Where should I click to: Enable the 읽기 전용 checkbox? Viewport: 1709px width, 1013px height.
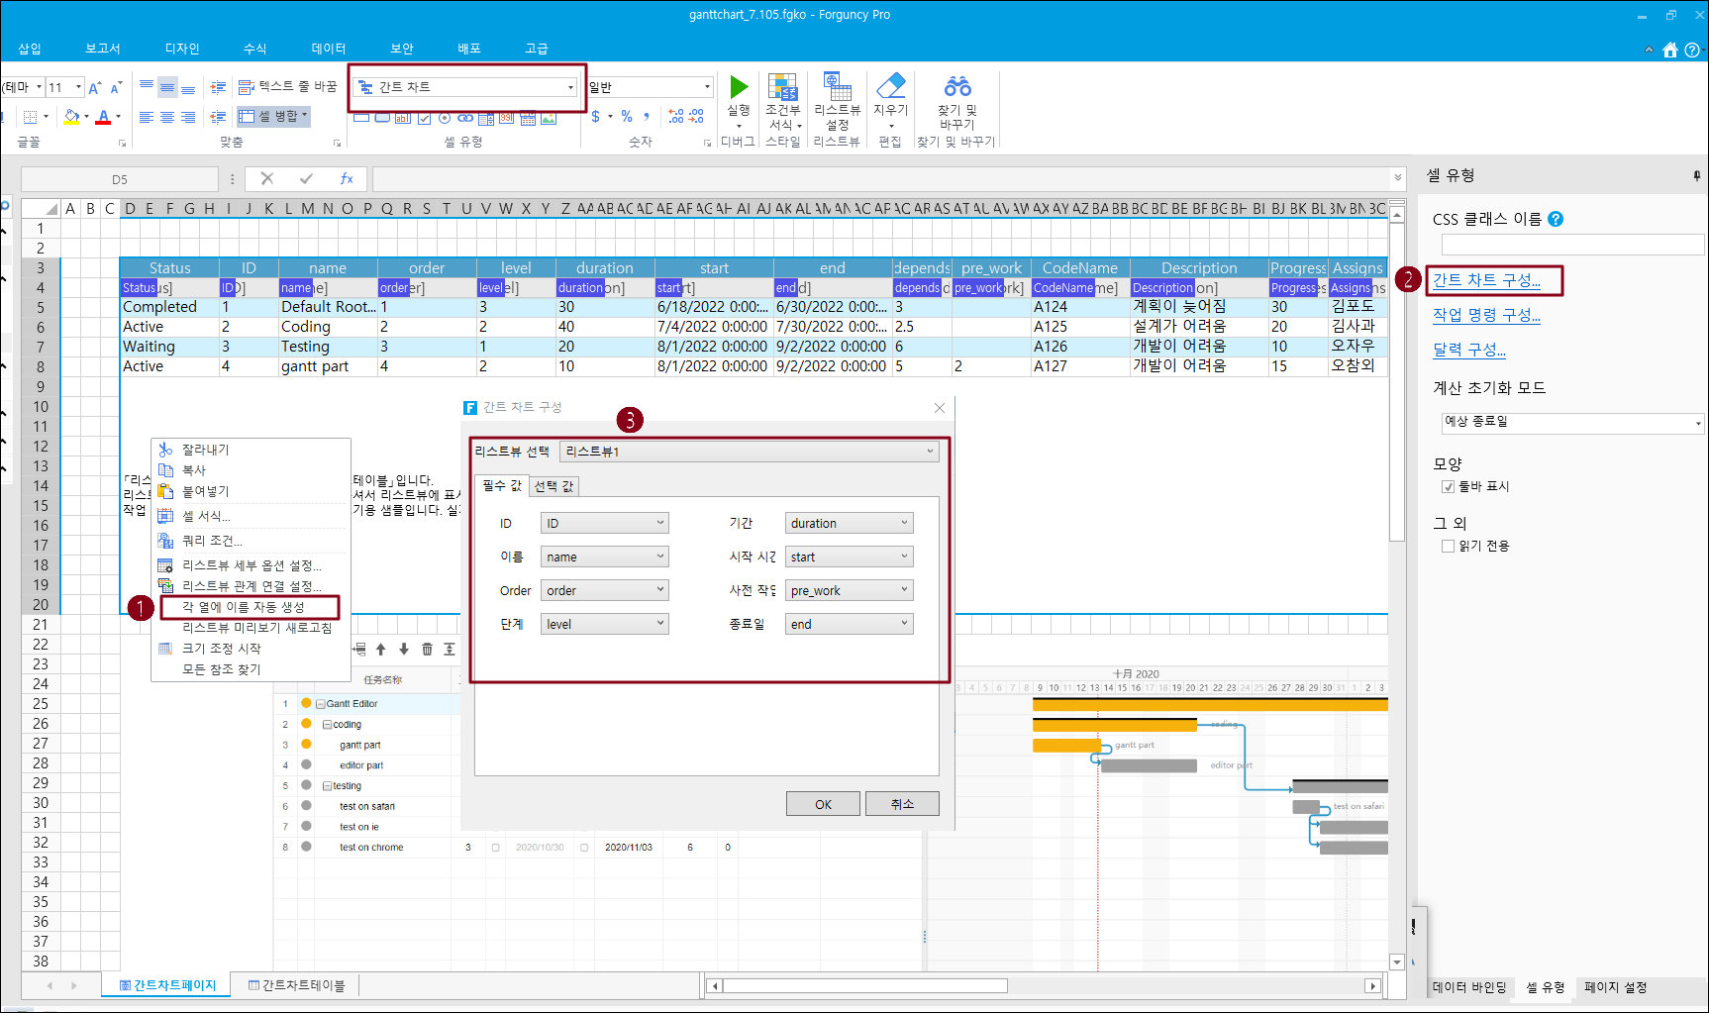click(x=1448, y=546)
